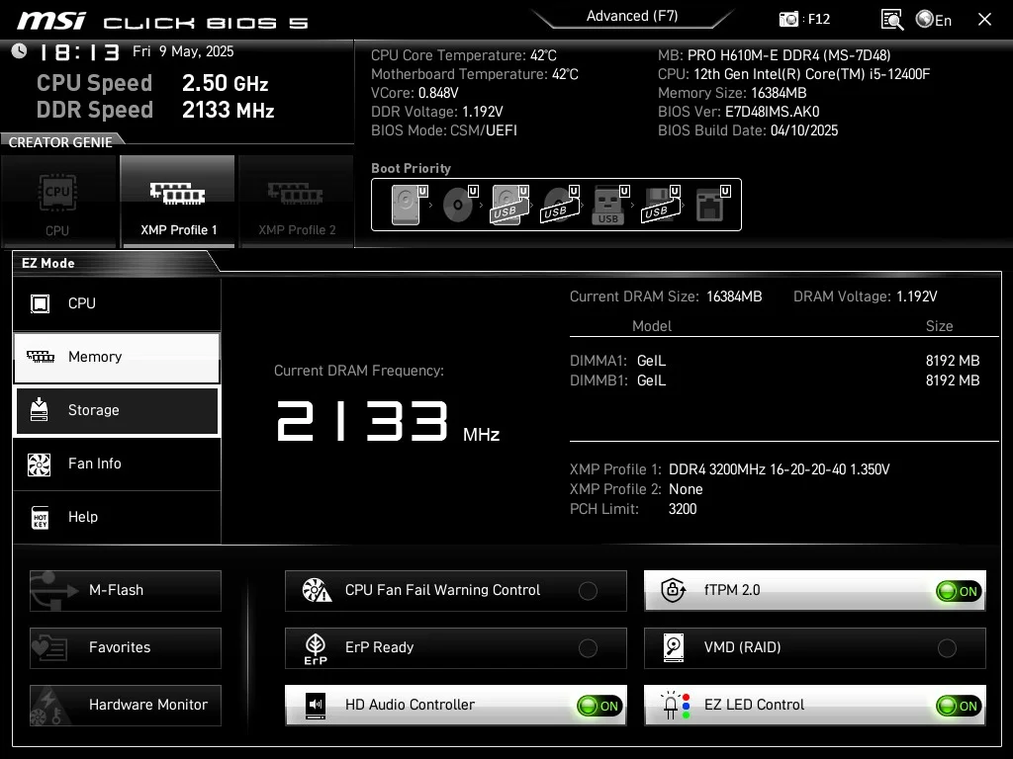
Task: Select the USB key boot device icon
Action: (x=609, y=205)
